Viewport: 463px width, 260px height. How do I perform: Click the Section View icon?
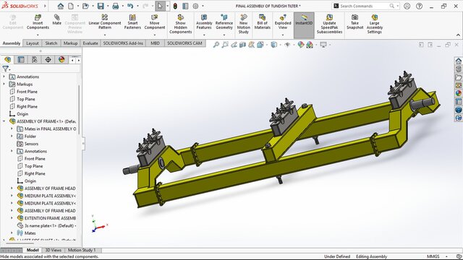pyautogui.click(x=242, y=45)
